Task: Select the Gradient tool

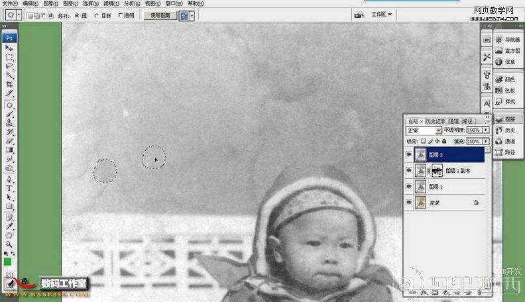Action: [x=9, y=150]
